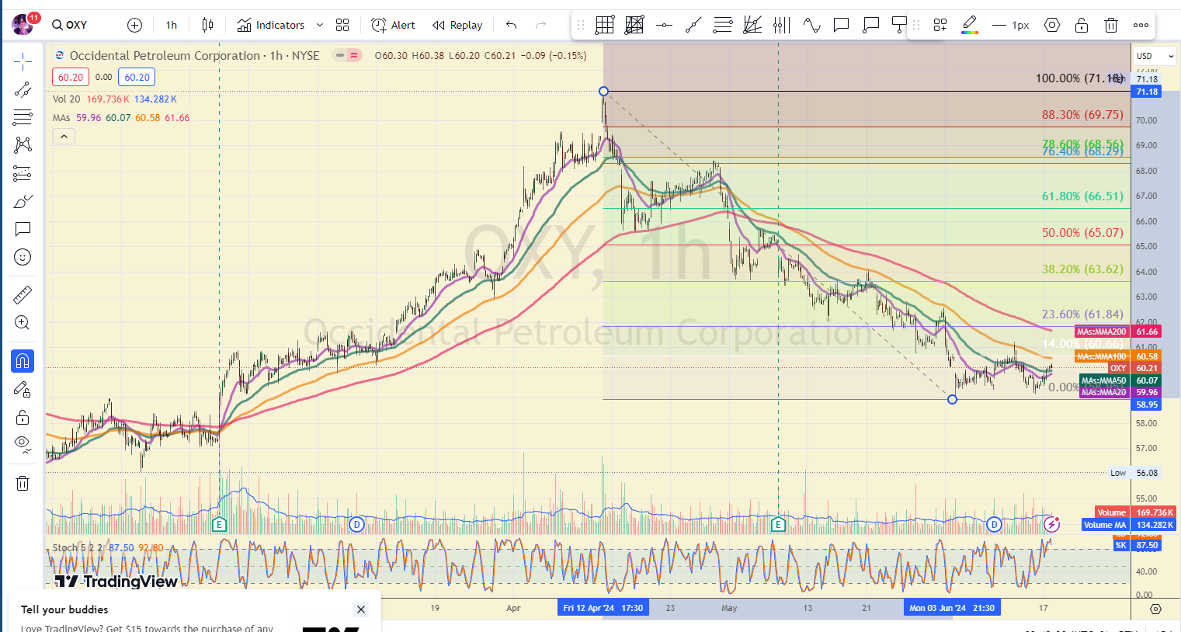Click first earnings E marker on timeline
This screenshot has height=632, width=1181.
(219, 524)
